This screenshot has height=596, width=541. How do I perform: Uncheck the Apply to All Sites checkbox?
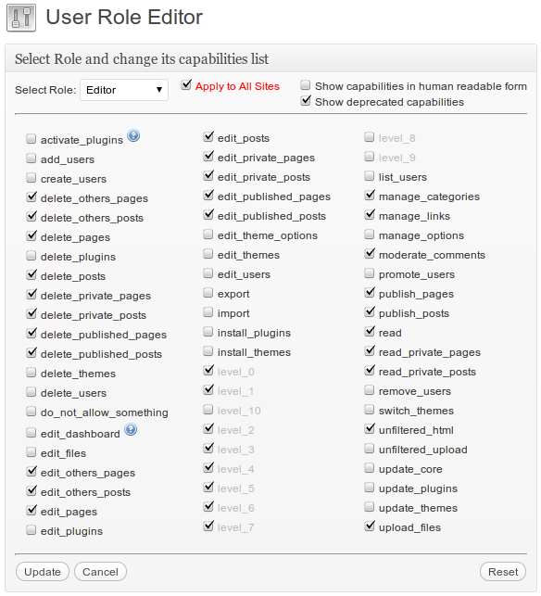(186, 84)
